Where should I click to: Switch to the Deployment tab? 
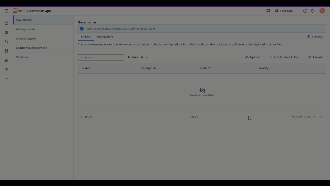[105, 37]
